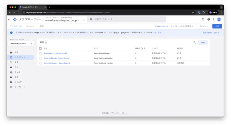
Task: Click the フォルダ column header
Action: 155,48
